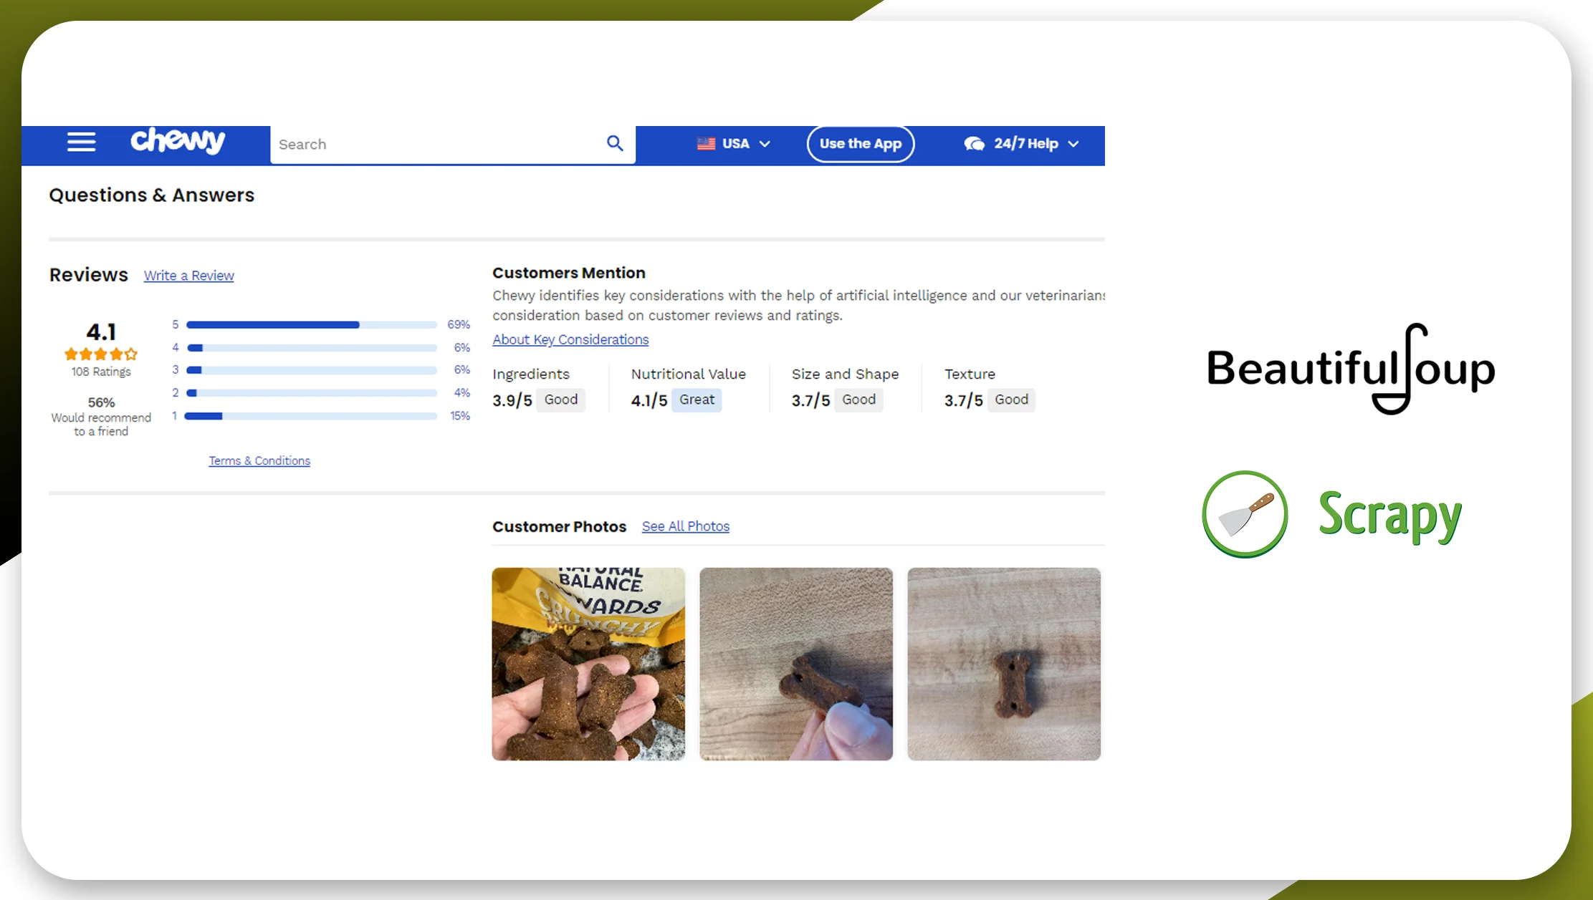Click the Customer Photos heading
The height and width of the screenshot is (900, 1593).
tap(559, 526)
